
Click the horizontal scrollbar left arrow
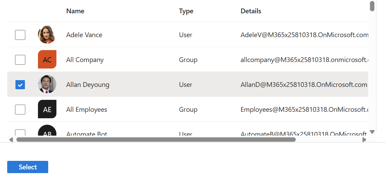click(x=11, y=139)
